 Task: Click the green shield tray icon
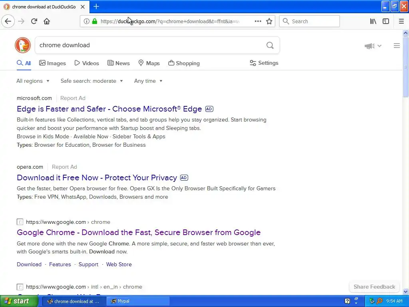point(372,301)
